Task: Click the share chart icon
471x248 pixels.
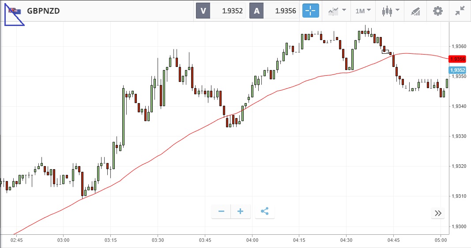Action: coord(264,211)
